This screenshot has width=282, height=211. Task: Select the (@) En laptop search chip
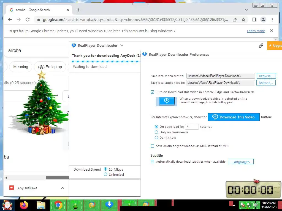(50, 67)
